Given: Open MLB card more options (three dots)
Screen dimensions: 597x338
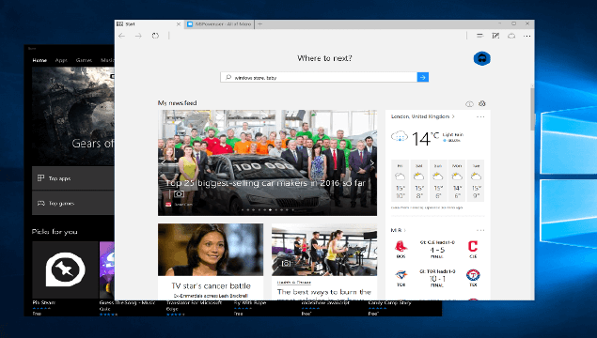Looking at the screenshot, I should (480, 230).
